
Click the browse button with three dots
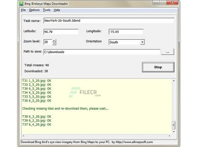point(167,52)
